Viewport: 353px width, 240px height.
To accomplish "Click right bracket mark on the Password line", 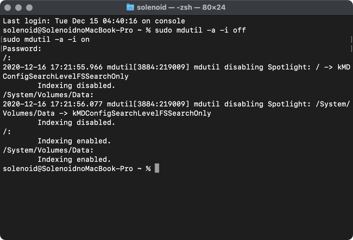I will tap(351, 49).
